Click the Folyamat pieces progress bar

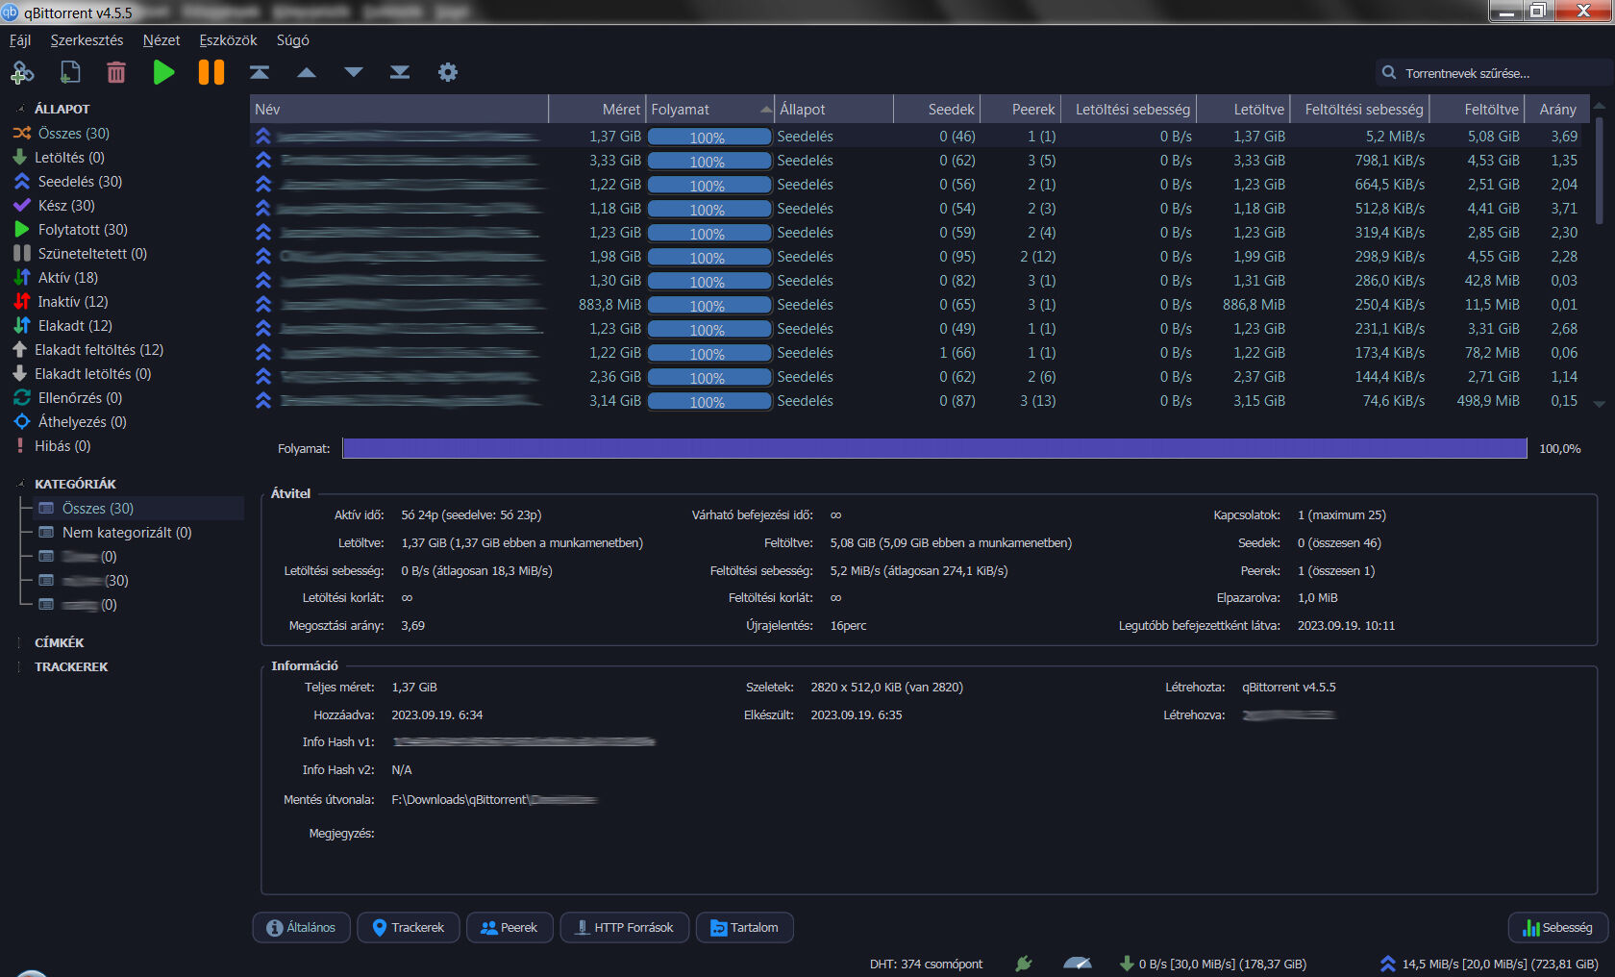point(934,448)
